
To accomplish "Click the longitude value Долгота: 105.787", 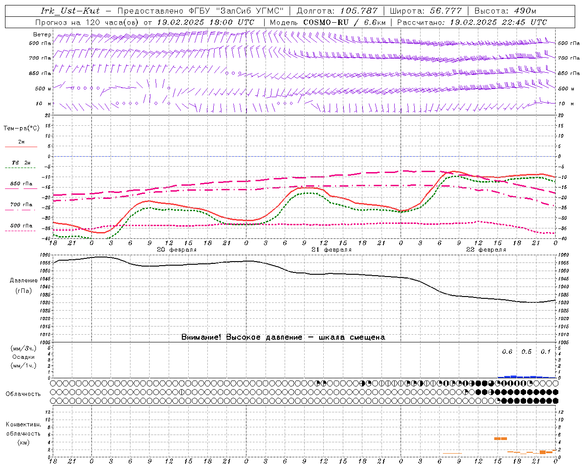I will coord(337,11).
